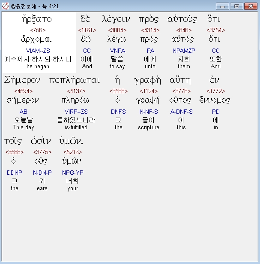
Task: Click the lemma λέγω
Action: click(x=117, y=39)
